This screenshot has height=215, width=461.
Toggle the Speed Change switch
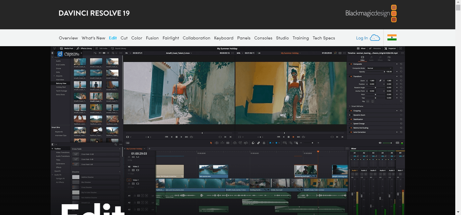click(351, 124)
